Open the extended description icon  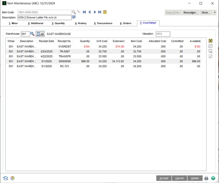tap(74, 17)
